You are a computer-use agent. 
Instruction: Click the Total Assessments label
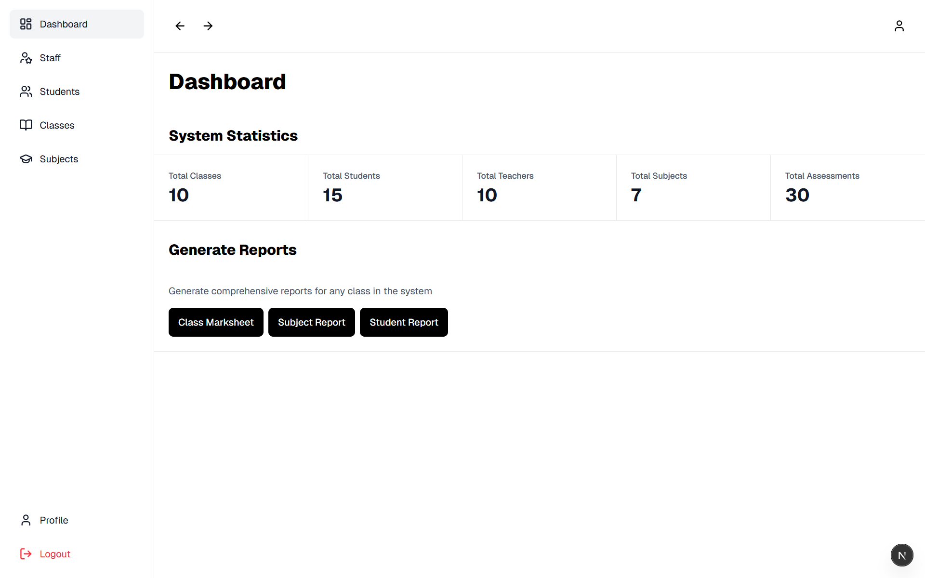[822, 176]
